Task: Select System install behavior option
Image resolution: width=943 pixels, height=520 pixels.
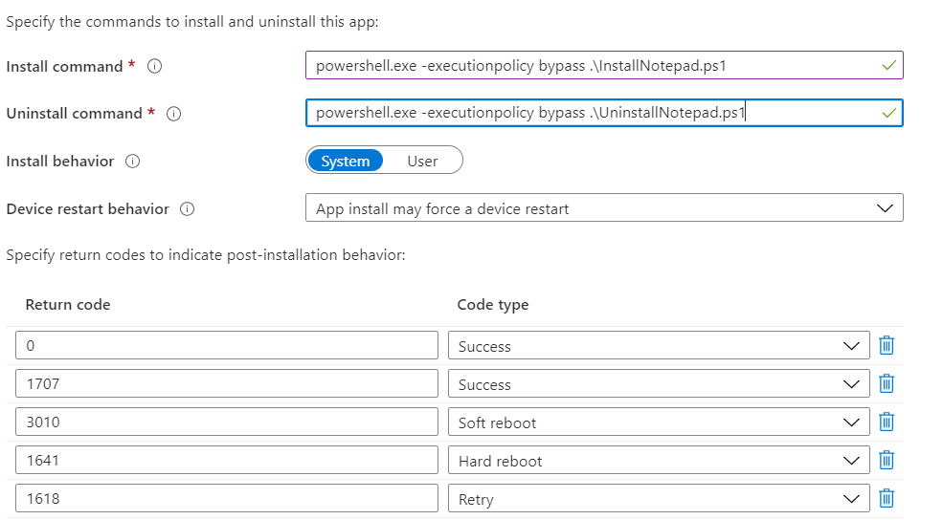Action: pos(346,162)
